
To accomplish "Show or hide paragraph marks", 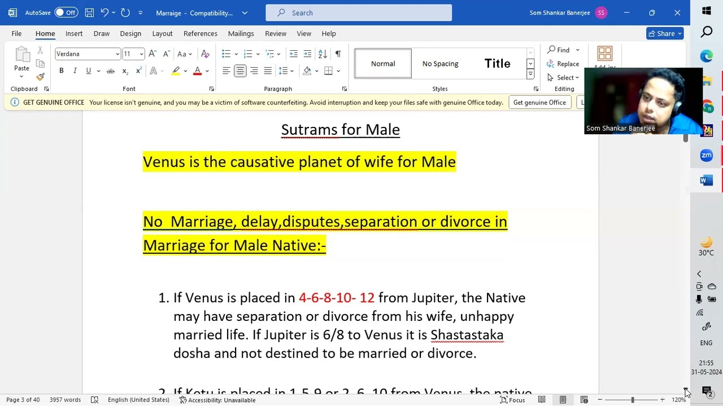I will pyautogui.click(x=338, y=54).
